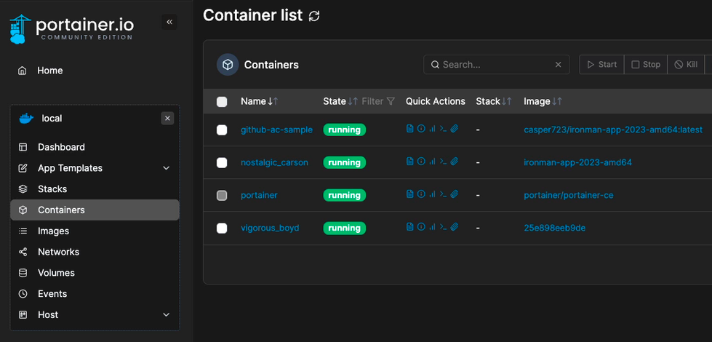
Task: Check the vigorous_boyd row checkbox
Action: [222, 228]
